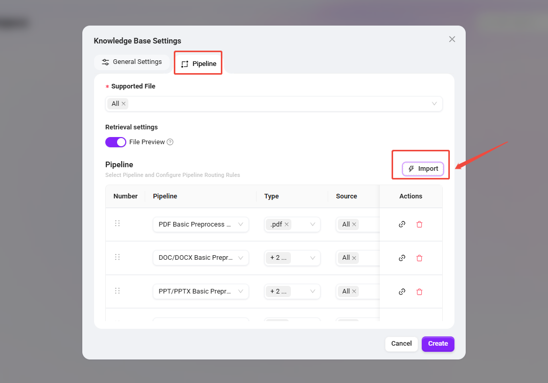The width and height of the screenshot is (548, 383).
Task: Delete the DOC/DOCX Basic Preprocess pipeline row
Action: coord(419,258)
